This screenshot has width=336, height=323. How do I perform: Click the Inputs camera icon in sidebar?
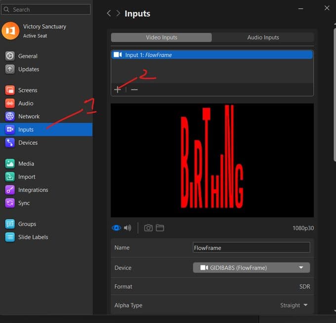(x=10, y=129)
